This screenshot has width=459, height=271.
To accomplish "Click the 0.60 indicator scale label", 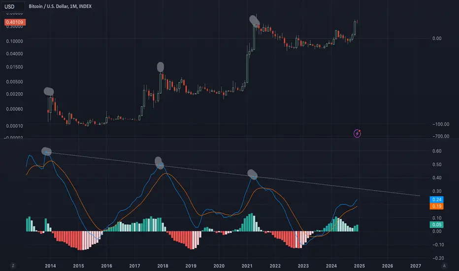I will 437,151.
